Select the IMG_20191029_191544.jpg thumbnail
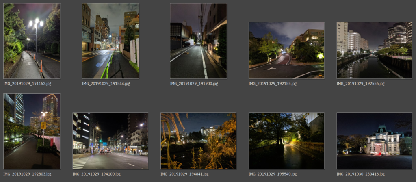This screenshot has width=416, height=182. [110, 41]
